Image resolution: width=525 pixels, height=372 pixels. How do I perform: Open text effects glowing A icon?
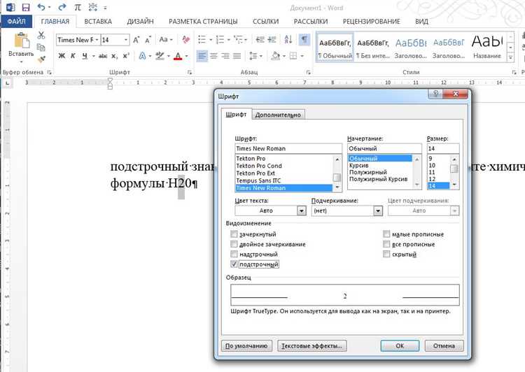point(142,56)
